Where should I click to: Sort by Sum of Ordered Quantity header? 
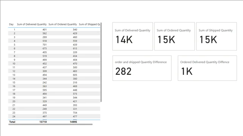point(63,24)
